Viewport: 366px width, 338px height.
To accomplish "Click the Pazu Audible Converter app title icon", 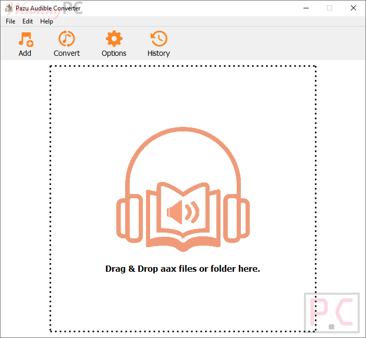I will pyautogui.click(x=9, y=8).
